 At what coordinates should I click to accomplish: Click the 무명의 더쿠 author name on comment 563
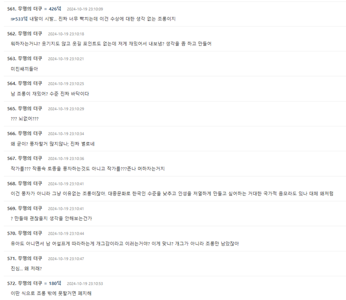pyautogui.click(x=30, y=59)
